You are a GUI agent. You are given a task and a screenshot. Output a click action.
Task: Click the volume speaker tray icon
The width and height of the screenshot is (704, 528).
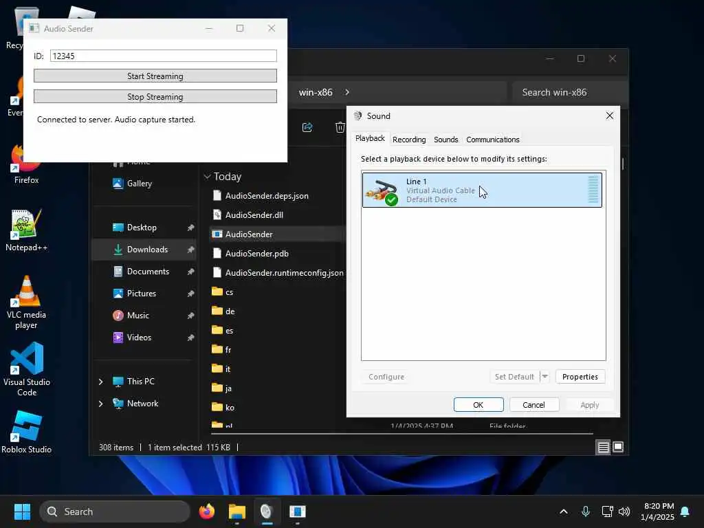(624, 511)
